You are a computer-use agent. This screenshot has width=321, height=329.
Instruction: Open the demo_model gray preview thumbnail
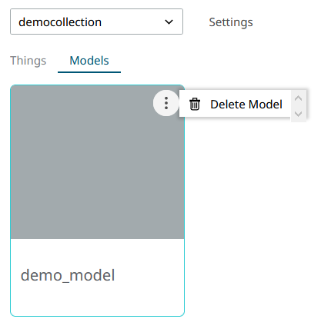(x=97, y=162)
